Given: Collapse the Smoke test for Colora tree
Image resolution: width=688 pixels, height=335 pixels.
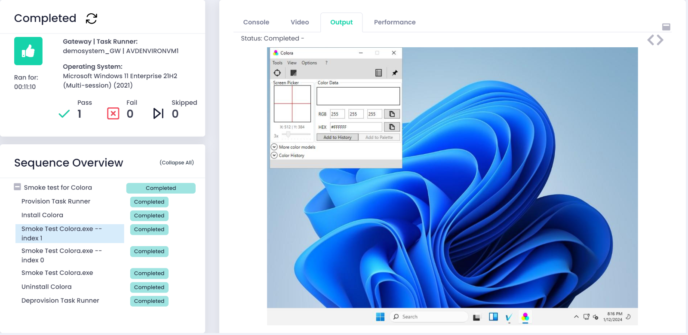Looking at the screenshot, I should coord(17,187).
